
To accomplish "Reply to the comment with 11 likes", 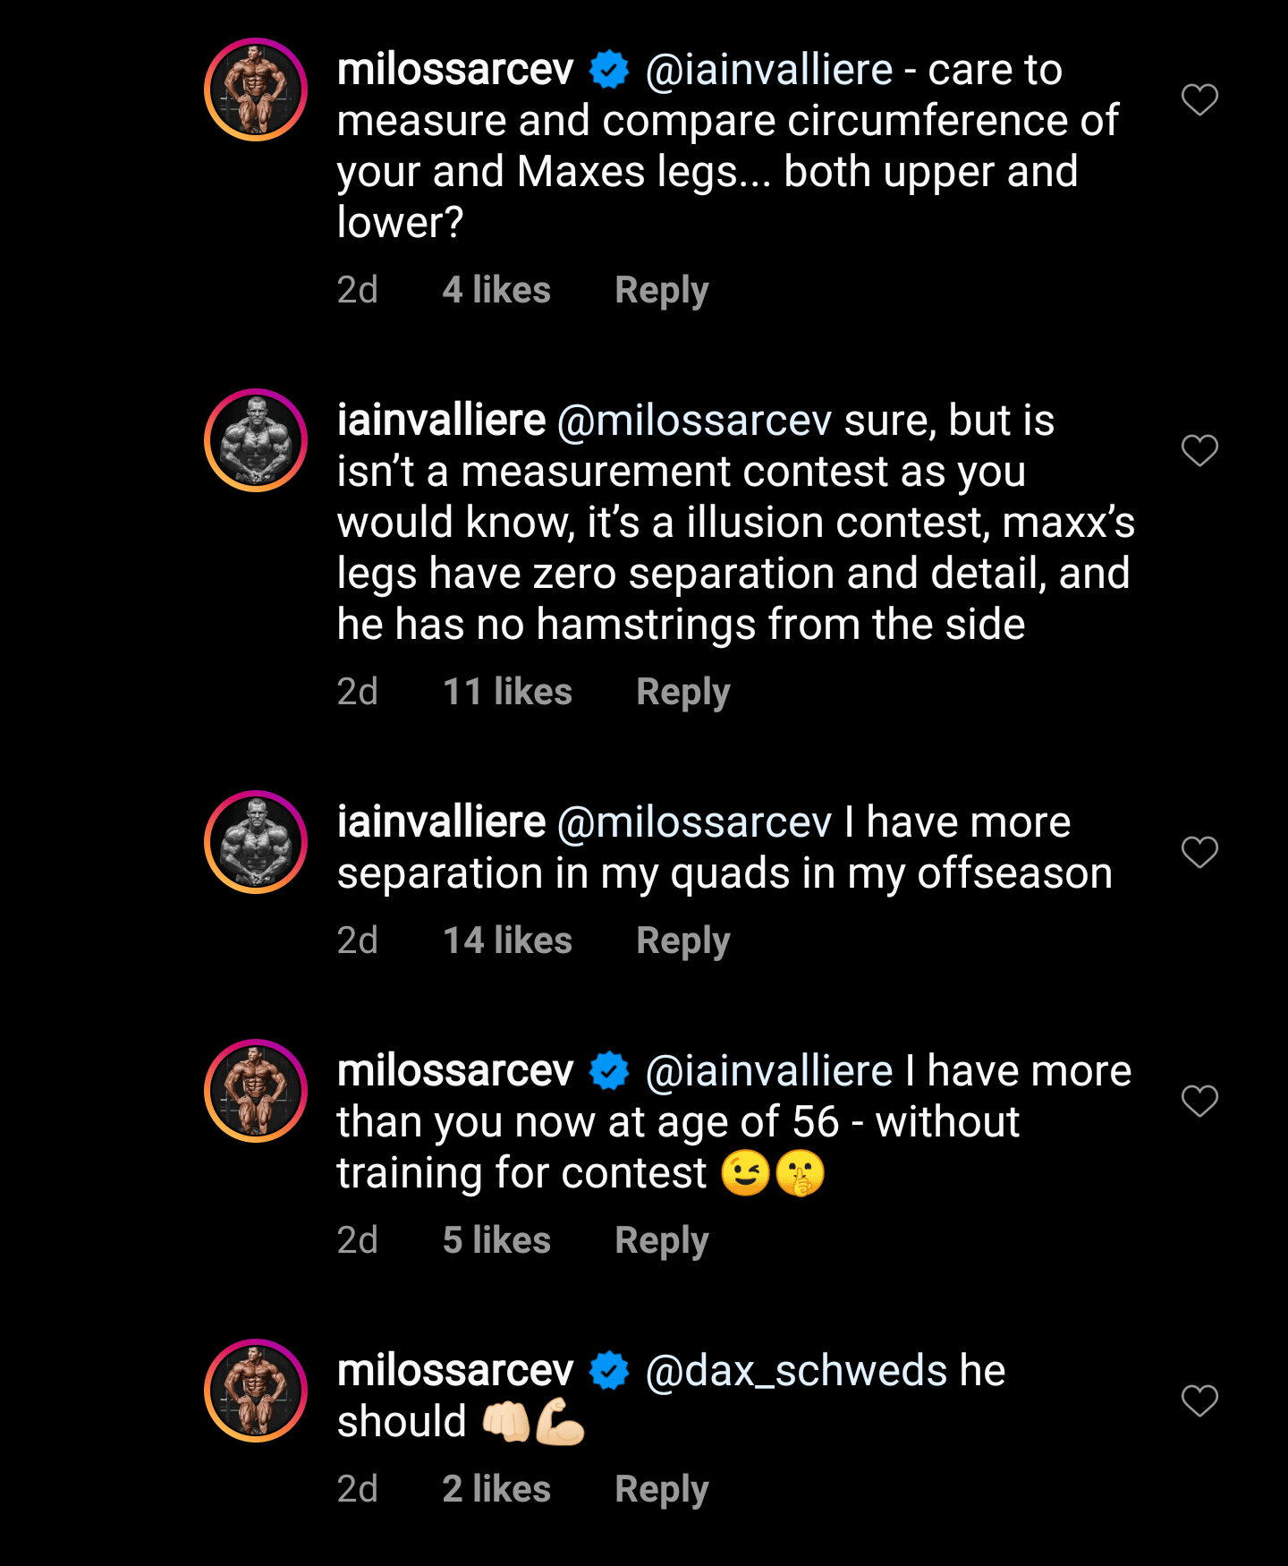I will (x=682, y=692).
